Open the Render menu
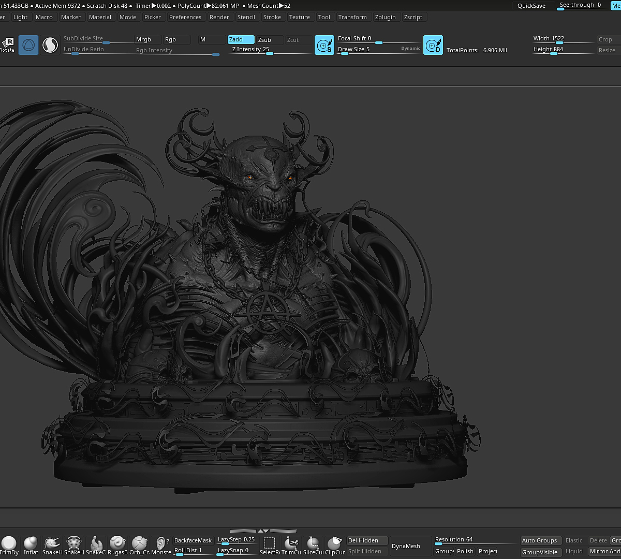Viewport: 621px width, 559px height. [x=219, y=17]
